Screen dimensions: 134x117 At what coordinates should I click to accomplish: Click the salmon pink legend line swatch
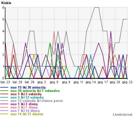4,107
